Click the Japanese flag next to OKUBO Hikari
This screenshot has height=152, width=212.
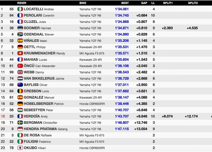click(20, 148)
